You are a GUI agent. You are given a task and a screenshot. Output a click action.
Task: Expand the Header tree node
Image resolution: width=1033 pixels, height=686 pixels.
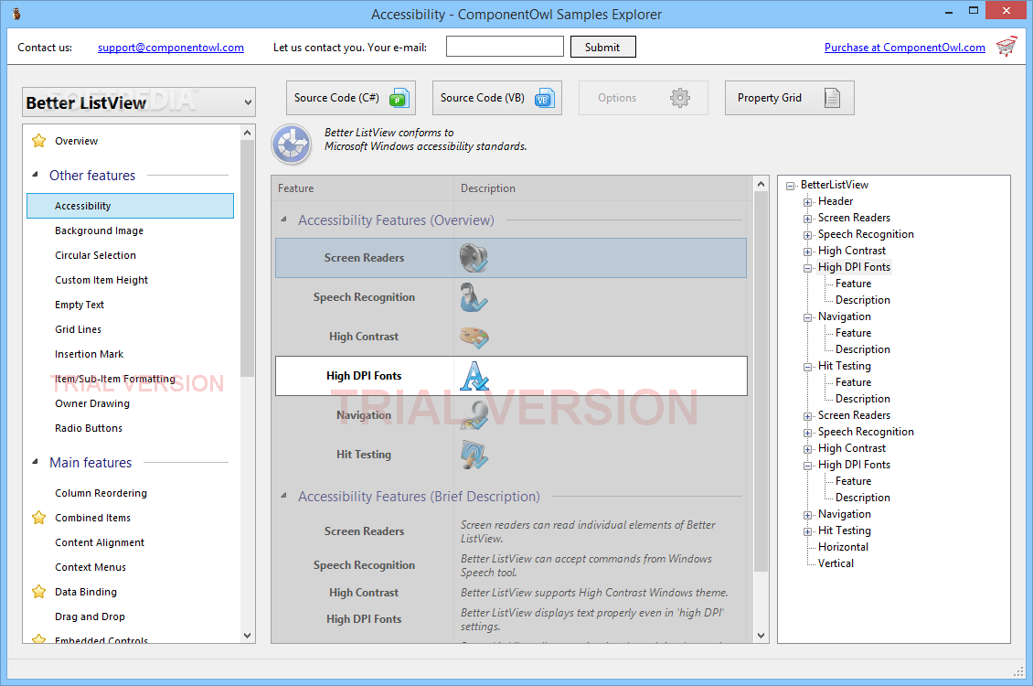tap(808, 202)
